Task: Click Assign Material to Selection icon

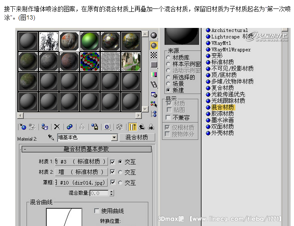Action: pyautogui.click(x=44, y=127)
